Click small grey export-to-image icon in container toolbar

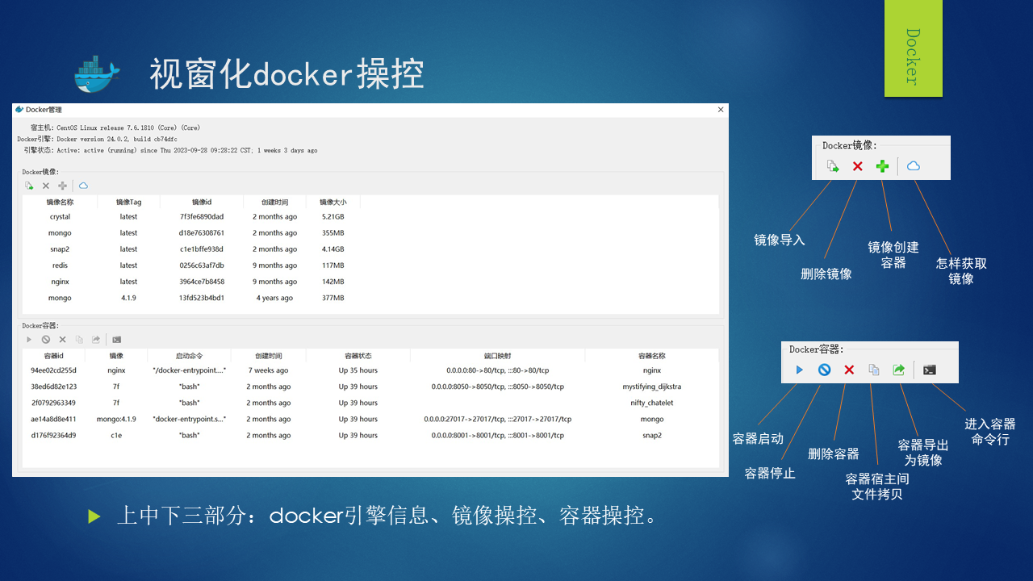[96, 340]
